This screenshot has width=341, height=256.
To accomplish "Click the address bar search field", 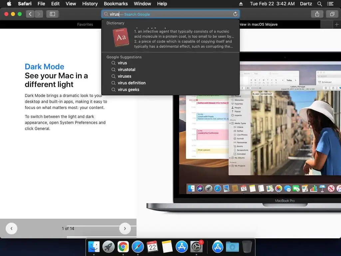I will tap(170, 14).
